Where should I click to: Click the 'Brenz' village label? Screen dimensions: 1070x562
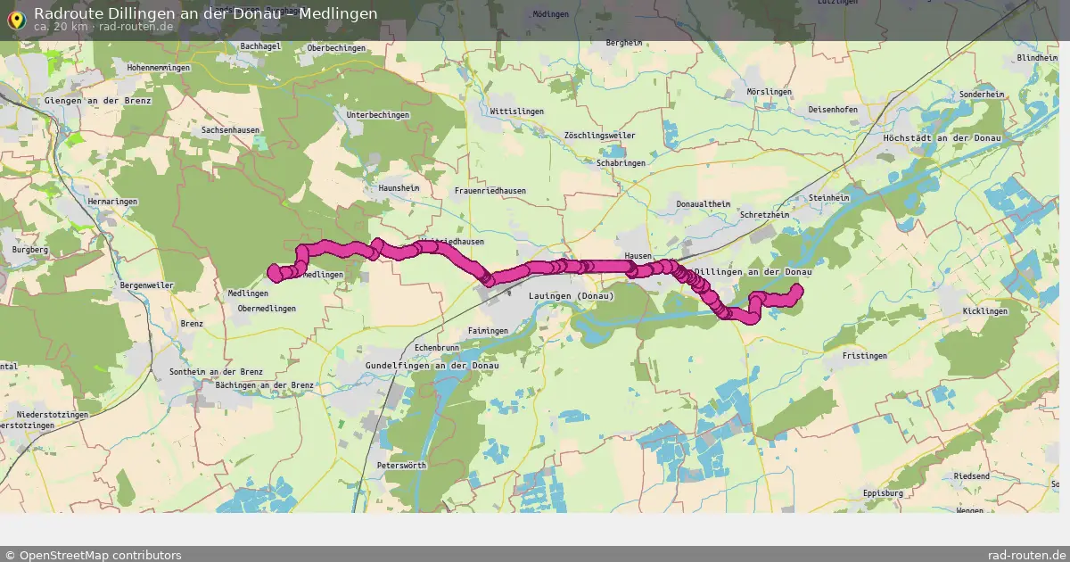192,324
